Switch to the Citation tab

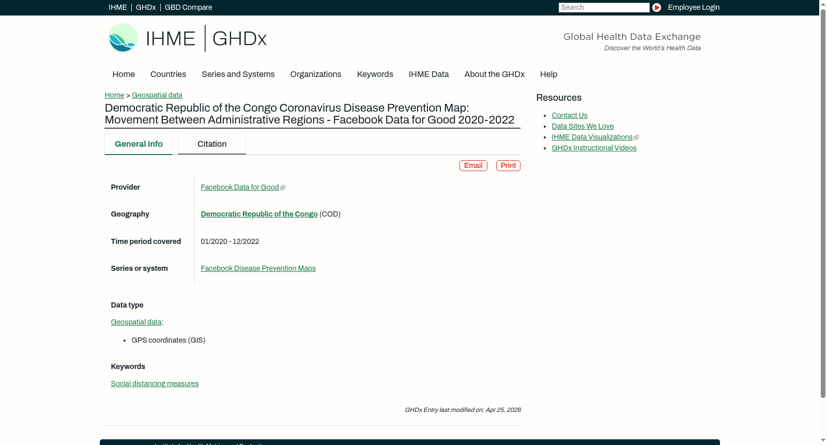pos(212,144)
